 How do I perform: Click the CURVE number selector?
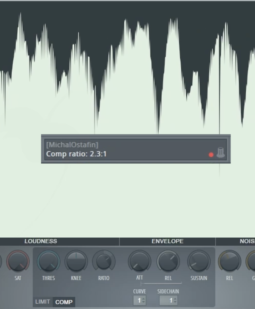[139, 301]
